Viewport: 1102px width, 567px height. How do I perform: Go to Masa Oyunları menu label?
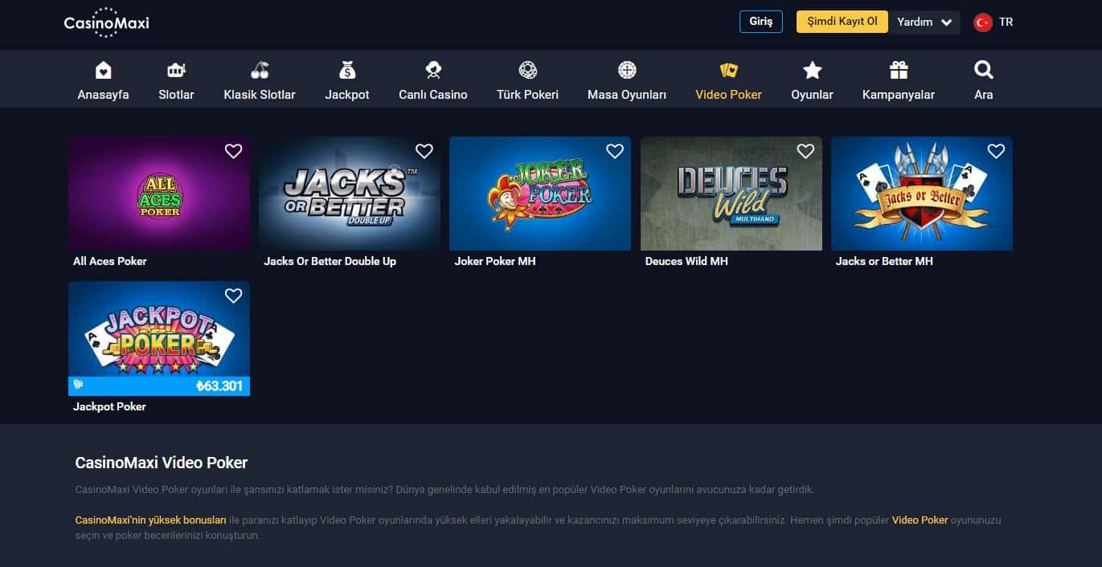click(627, 95)
